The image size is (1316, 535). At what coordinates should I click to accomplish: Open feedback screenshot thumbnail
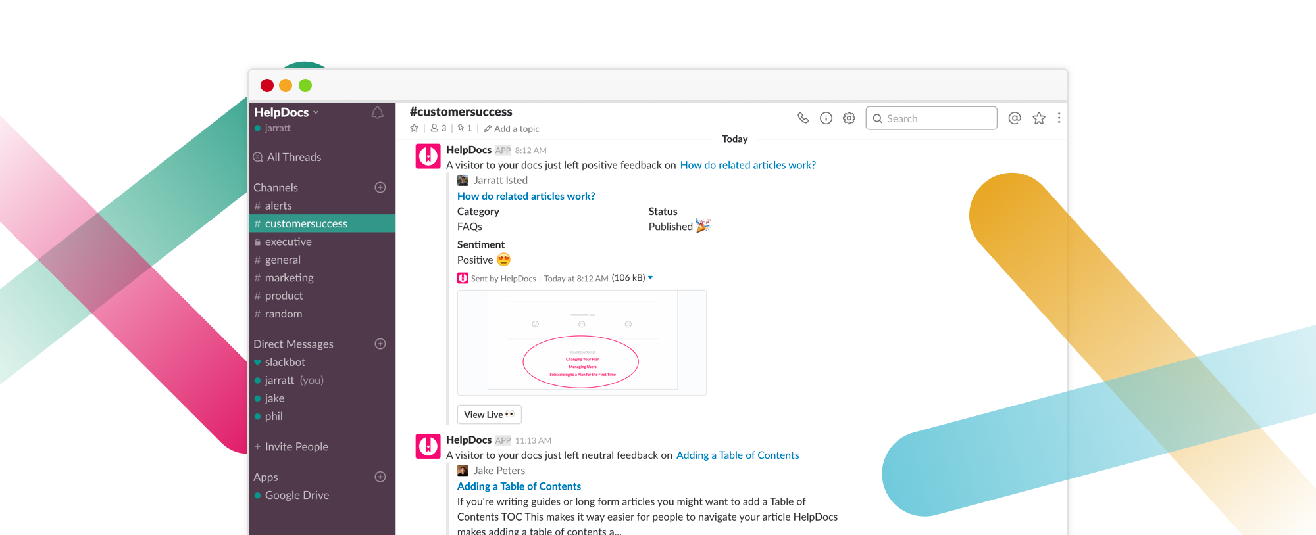582,342
